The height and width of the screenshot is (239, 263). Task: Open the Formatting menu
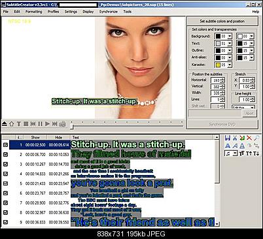click(x=34, y=12)
